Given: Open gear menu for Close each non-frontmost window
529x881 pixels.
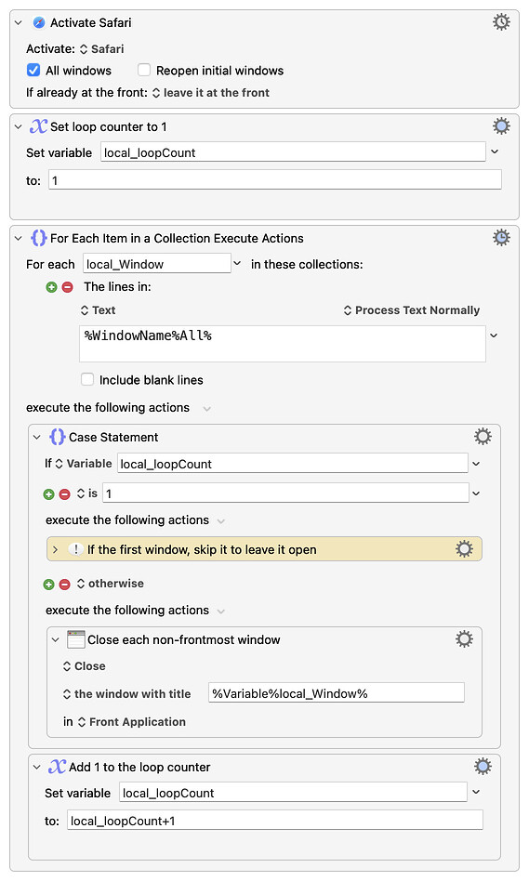Looking at the screenshot, I should pos(464,638).
